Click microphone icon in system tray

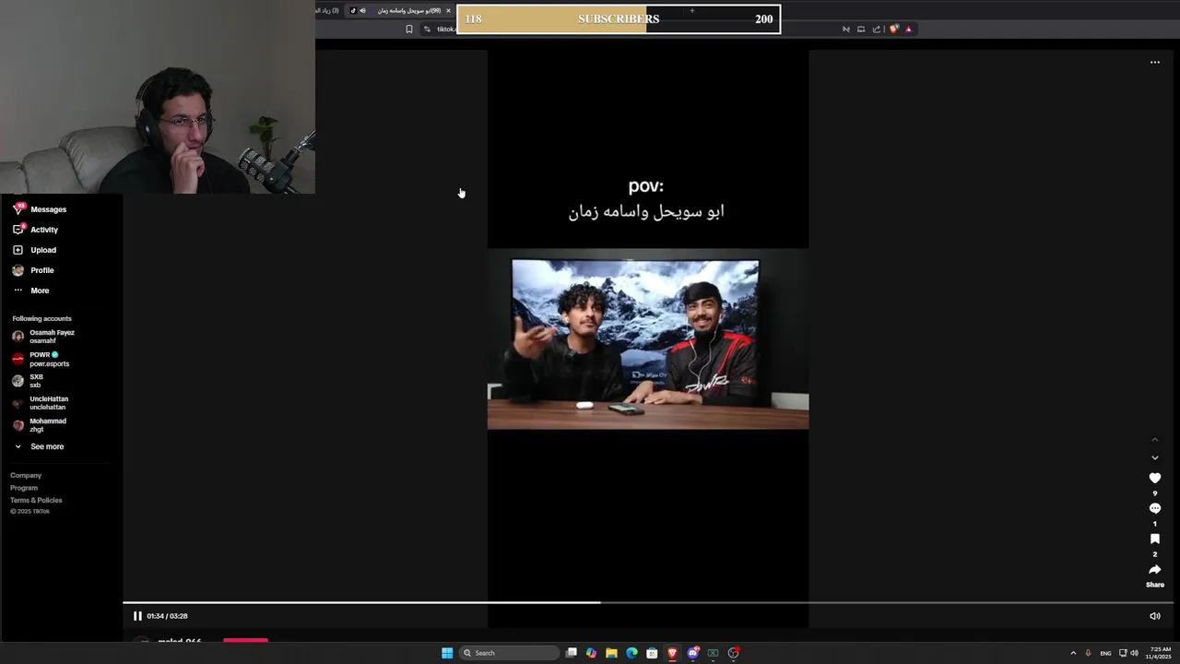tap(1088, 653)
